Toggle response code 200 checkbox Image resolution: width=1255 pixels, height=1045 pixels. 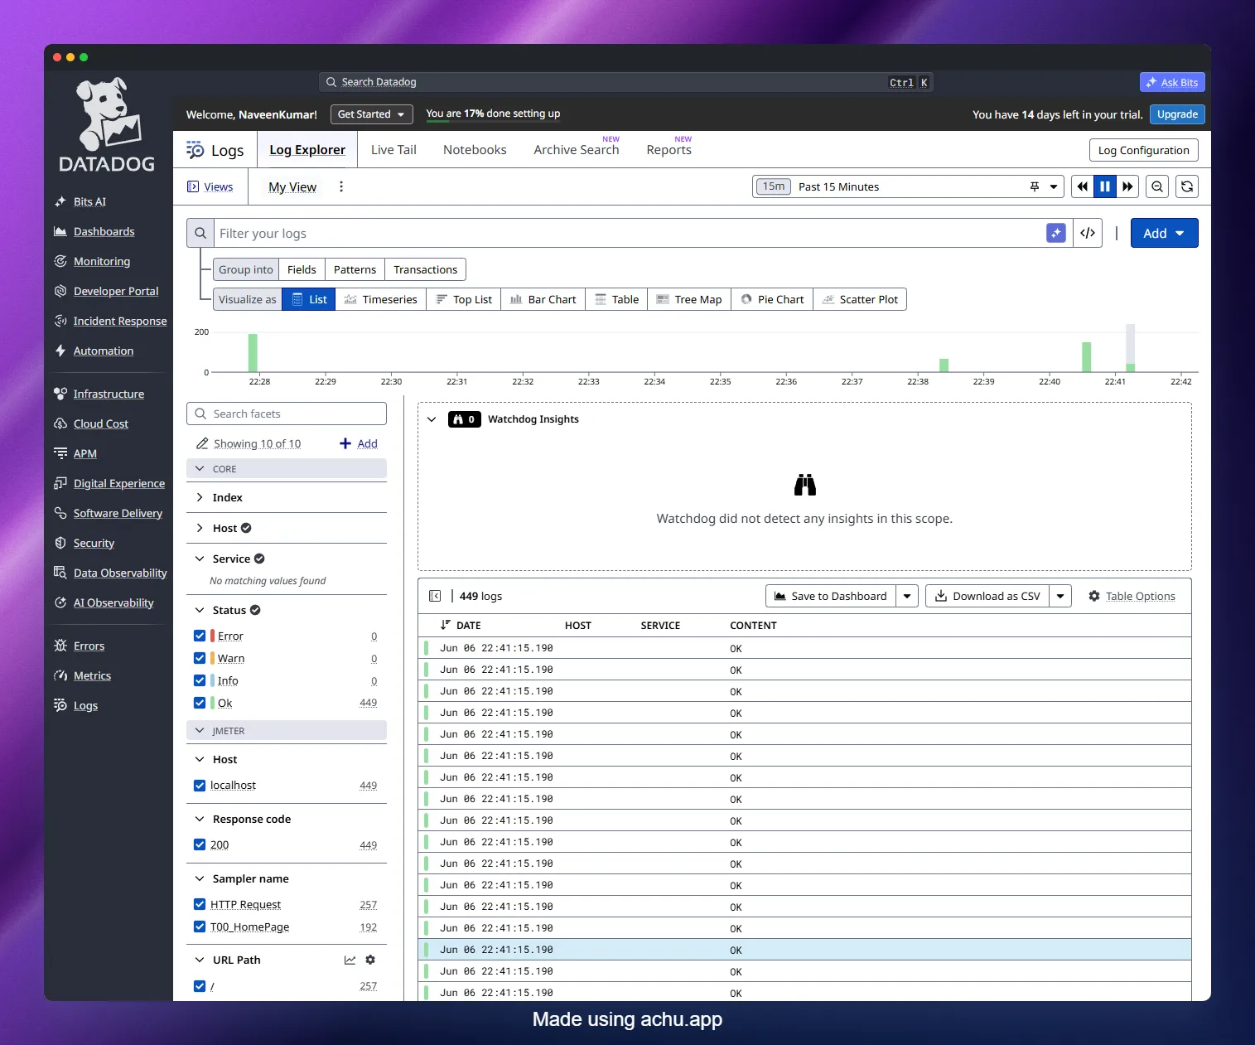200,844
